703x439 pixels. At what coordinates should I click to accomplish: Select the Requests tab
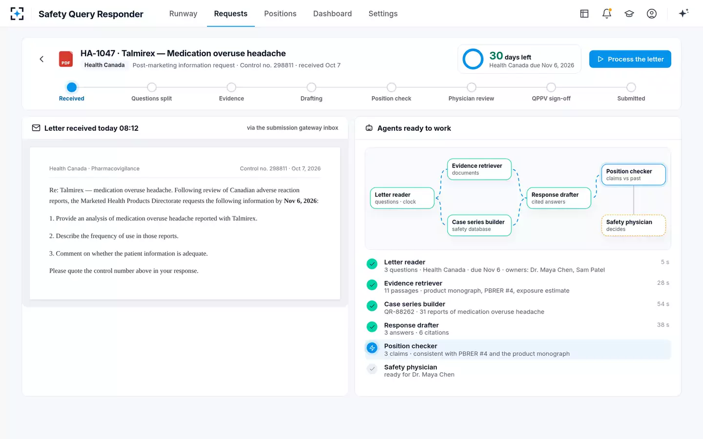[231, 14]
